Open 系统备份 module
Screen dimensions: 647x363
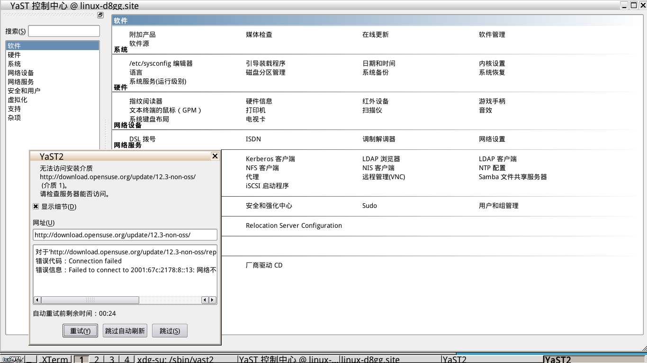tap(376, 72)
